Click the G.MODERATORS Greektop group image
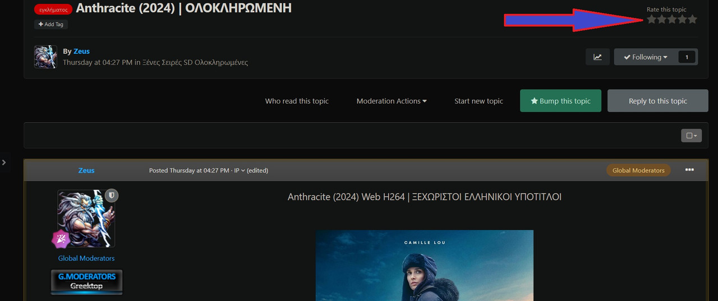718x301 pixels. (86, 282)
